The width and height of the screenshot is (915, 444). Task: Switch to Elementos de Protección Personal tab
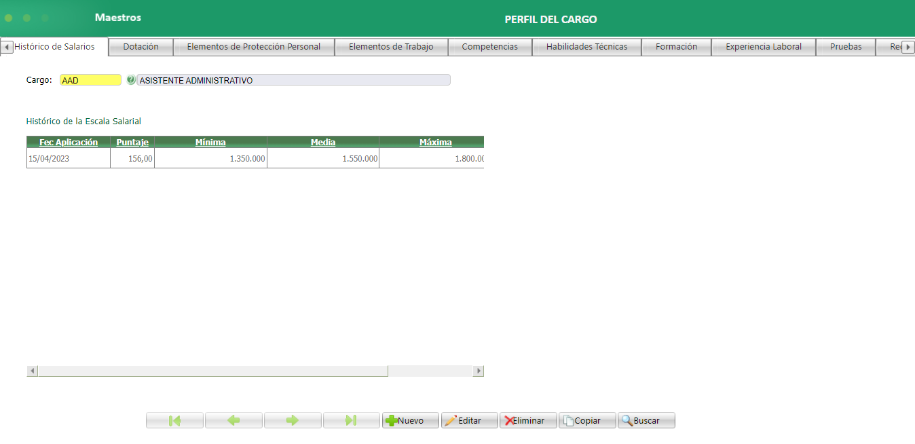pyautogui.click(x=254, y=47)
